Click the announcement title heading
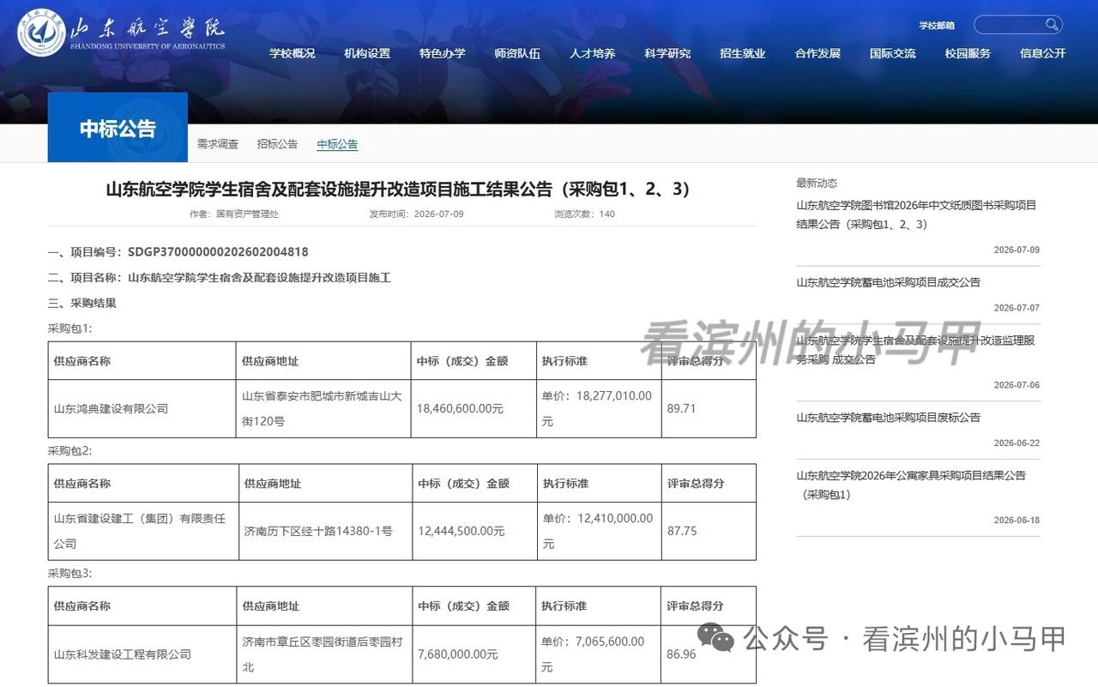This screenshot has width=1098, height=687. tap(398, 190)
